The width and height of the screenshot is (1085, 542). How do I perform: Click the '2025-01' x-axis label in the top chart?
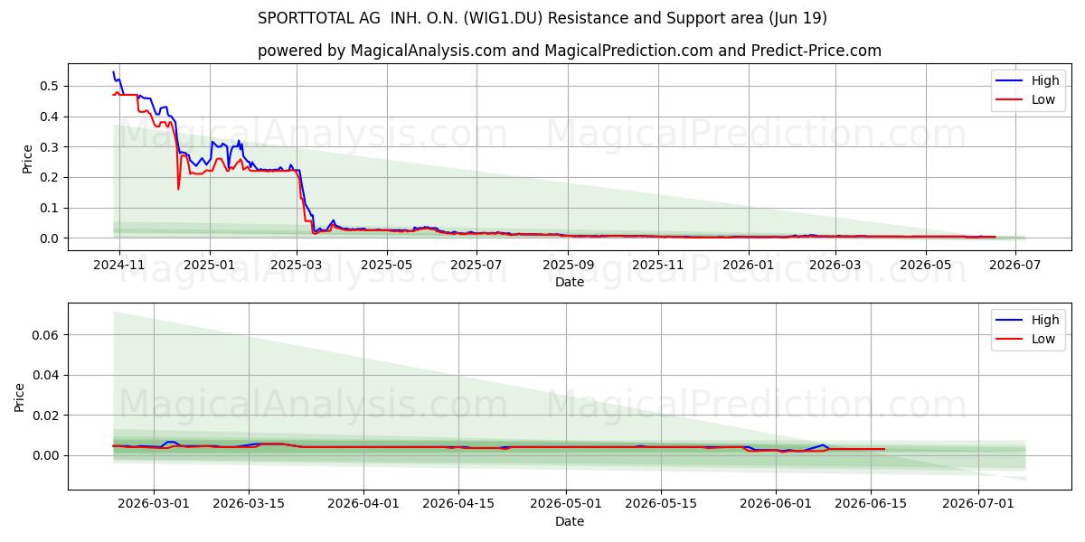pos(209,265)
